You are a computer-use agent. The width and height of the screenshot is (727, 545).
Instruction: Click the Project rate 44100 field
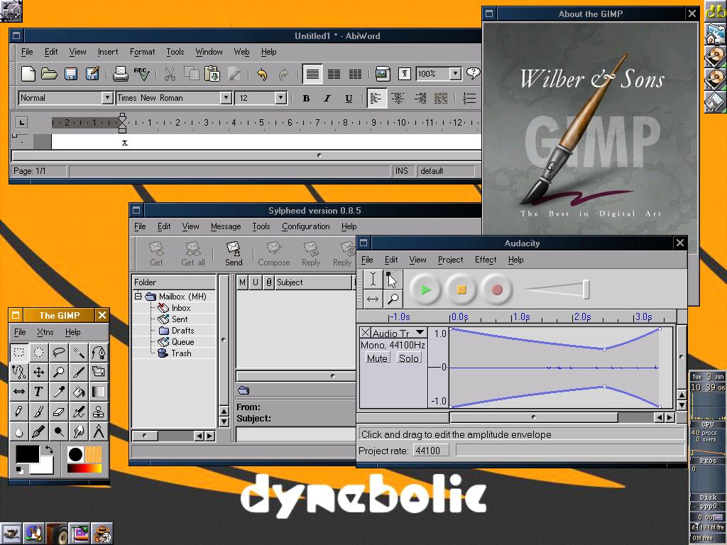pyautogui.click(x=428, y=451)
